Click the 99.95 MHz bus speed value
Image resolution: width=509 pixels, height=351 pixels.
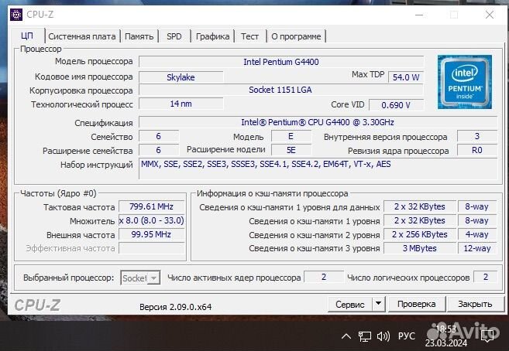coord(151,234)
